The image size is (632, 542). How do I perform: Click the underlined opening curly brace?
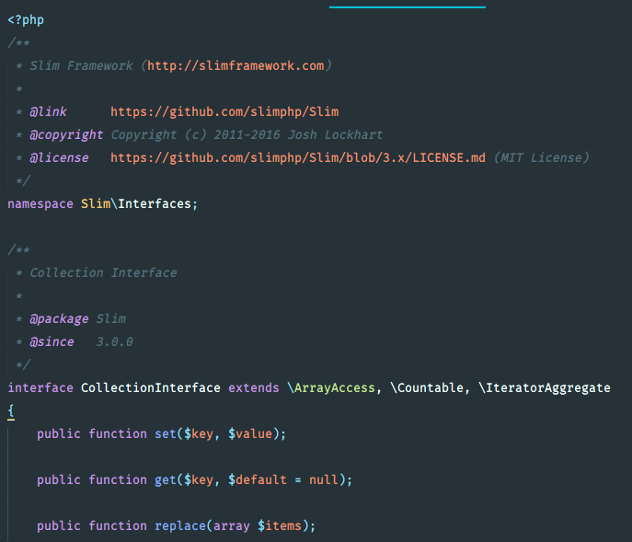point(11,411)
